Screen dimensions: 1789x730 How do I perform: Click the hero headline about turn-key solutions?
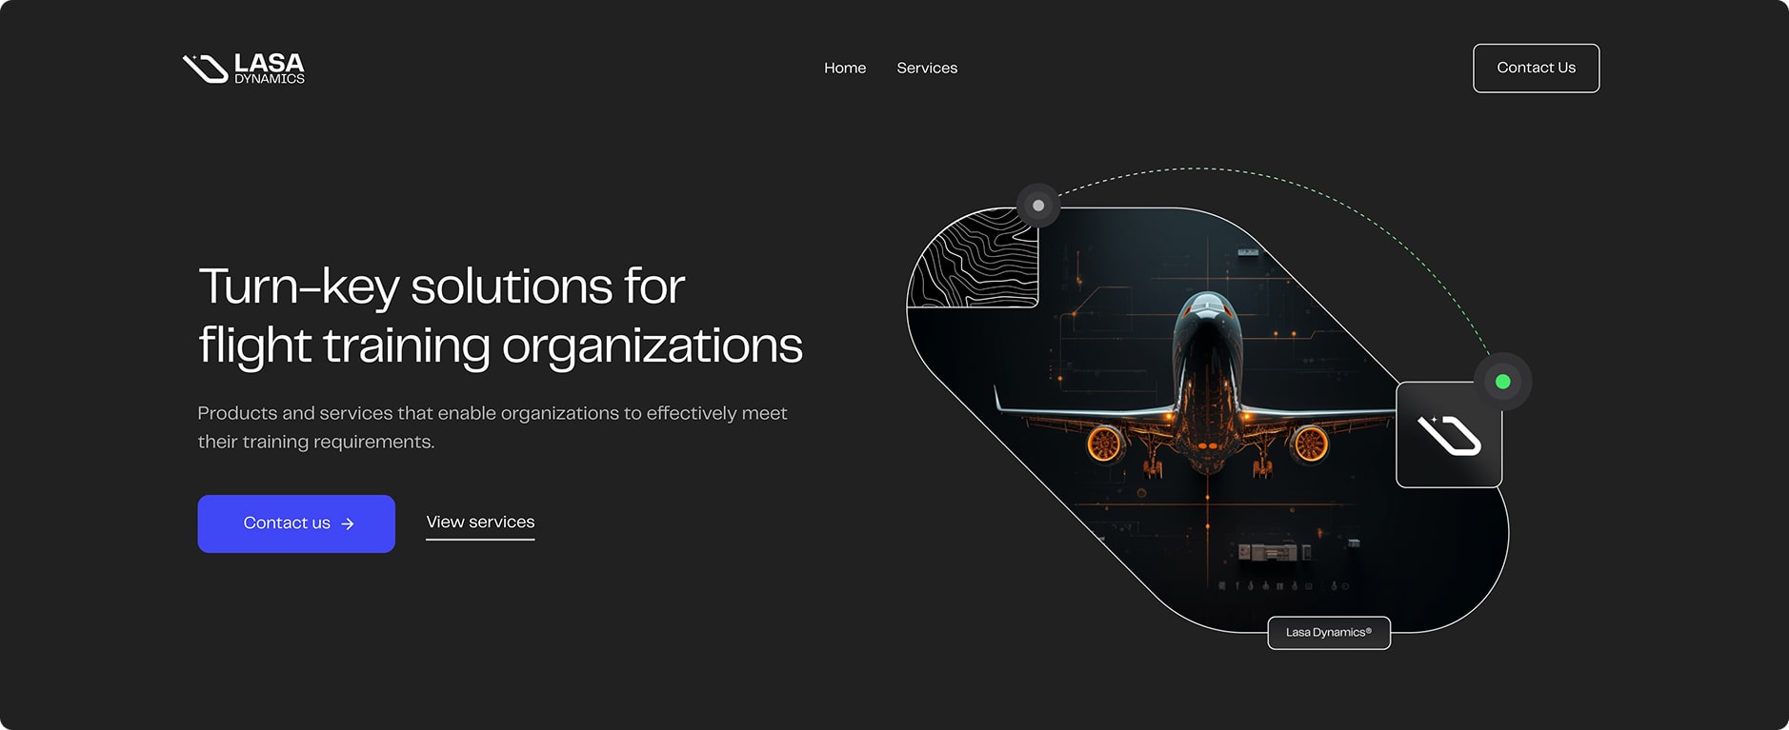(499, 315)
